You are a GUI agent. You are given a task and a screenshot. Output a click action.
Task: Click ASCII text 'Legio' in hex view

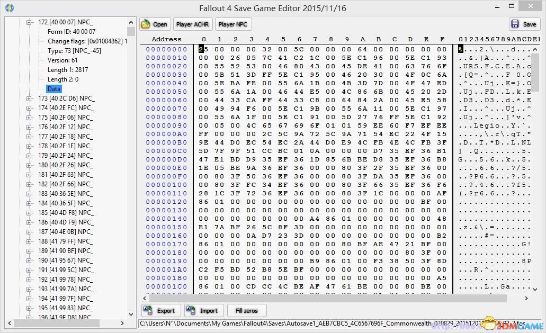[x=487, y=125]
